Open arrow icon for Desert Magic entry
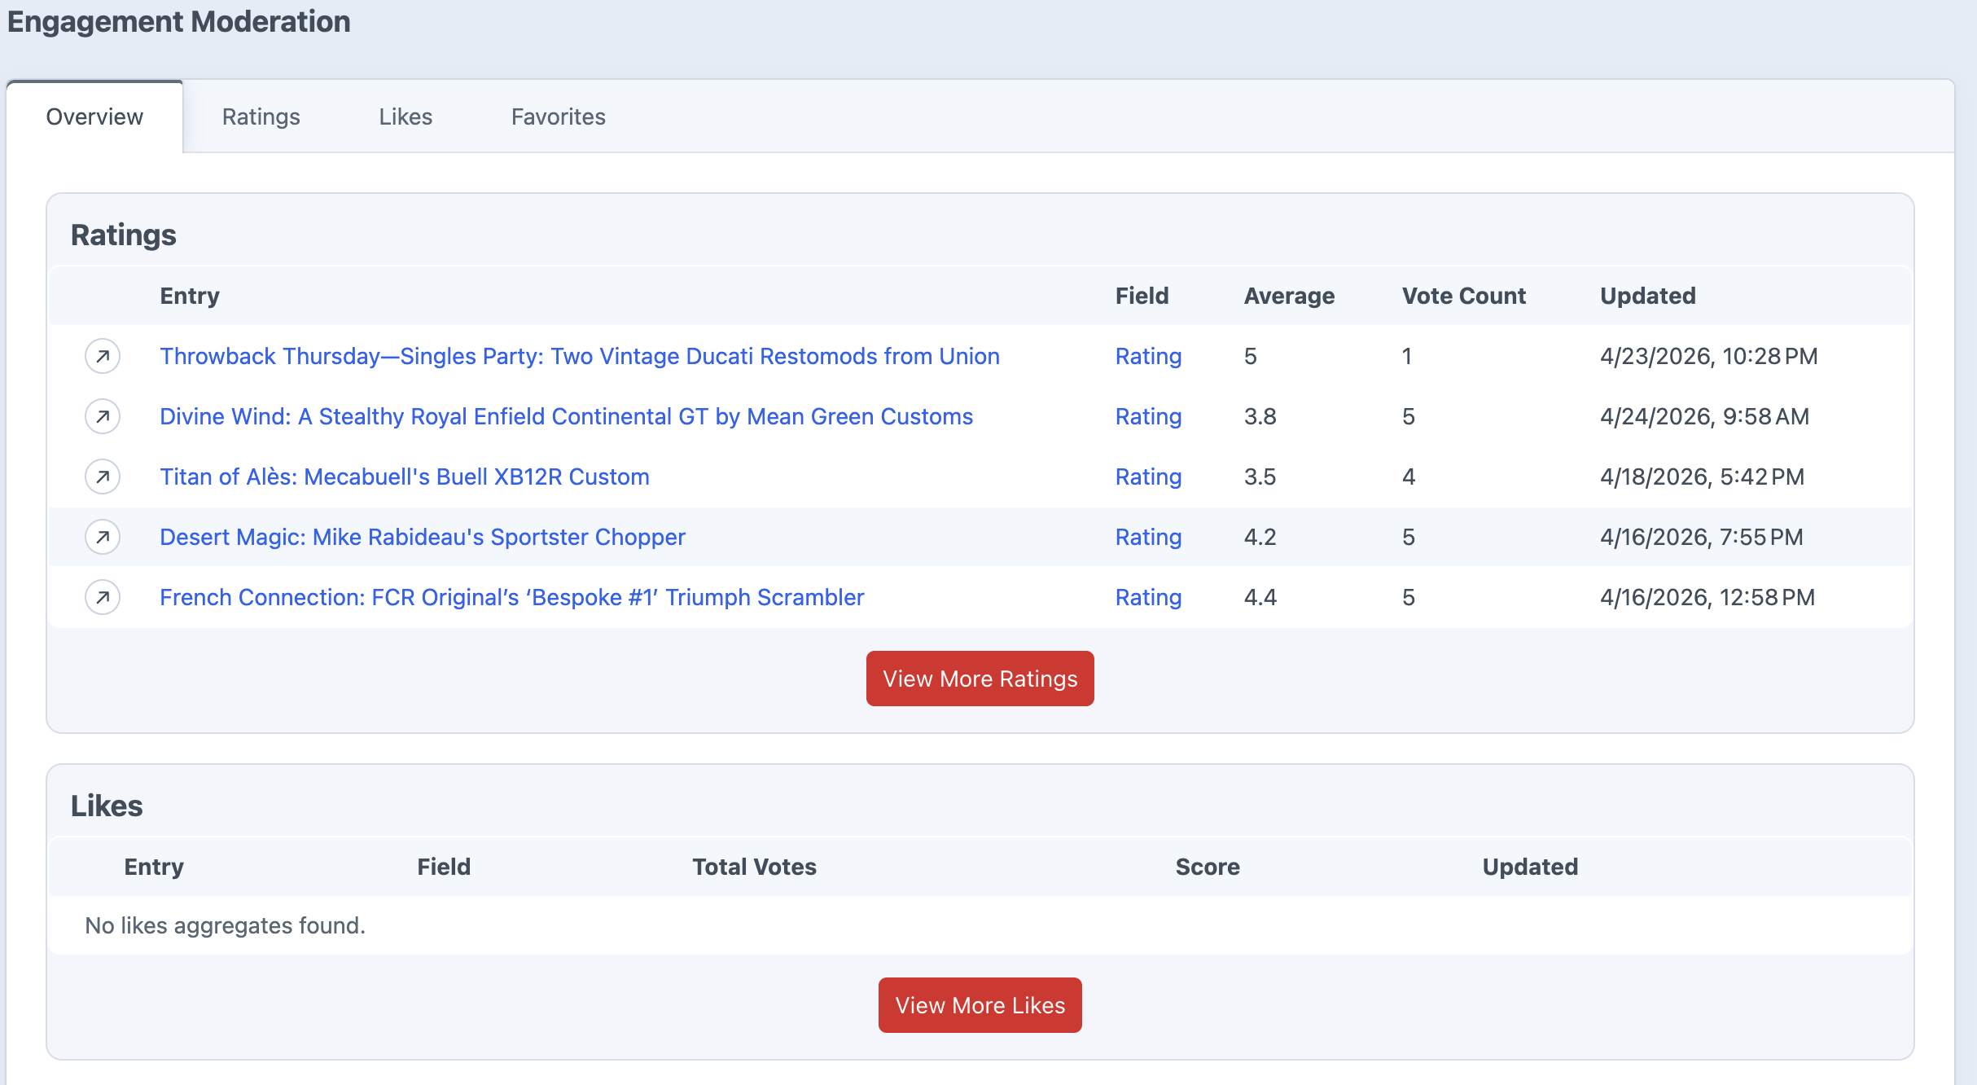This screenshot has width=1977, height=1085. coord(103,537)
